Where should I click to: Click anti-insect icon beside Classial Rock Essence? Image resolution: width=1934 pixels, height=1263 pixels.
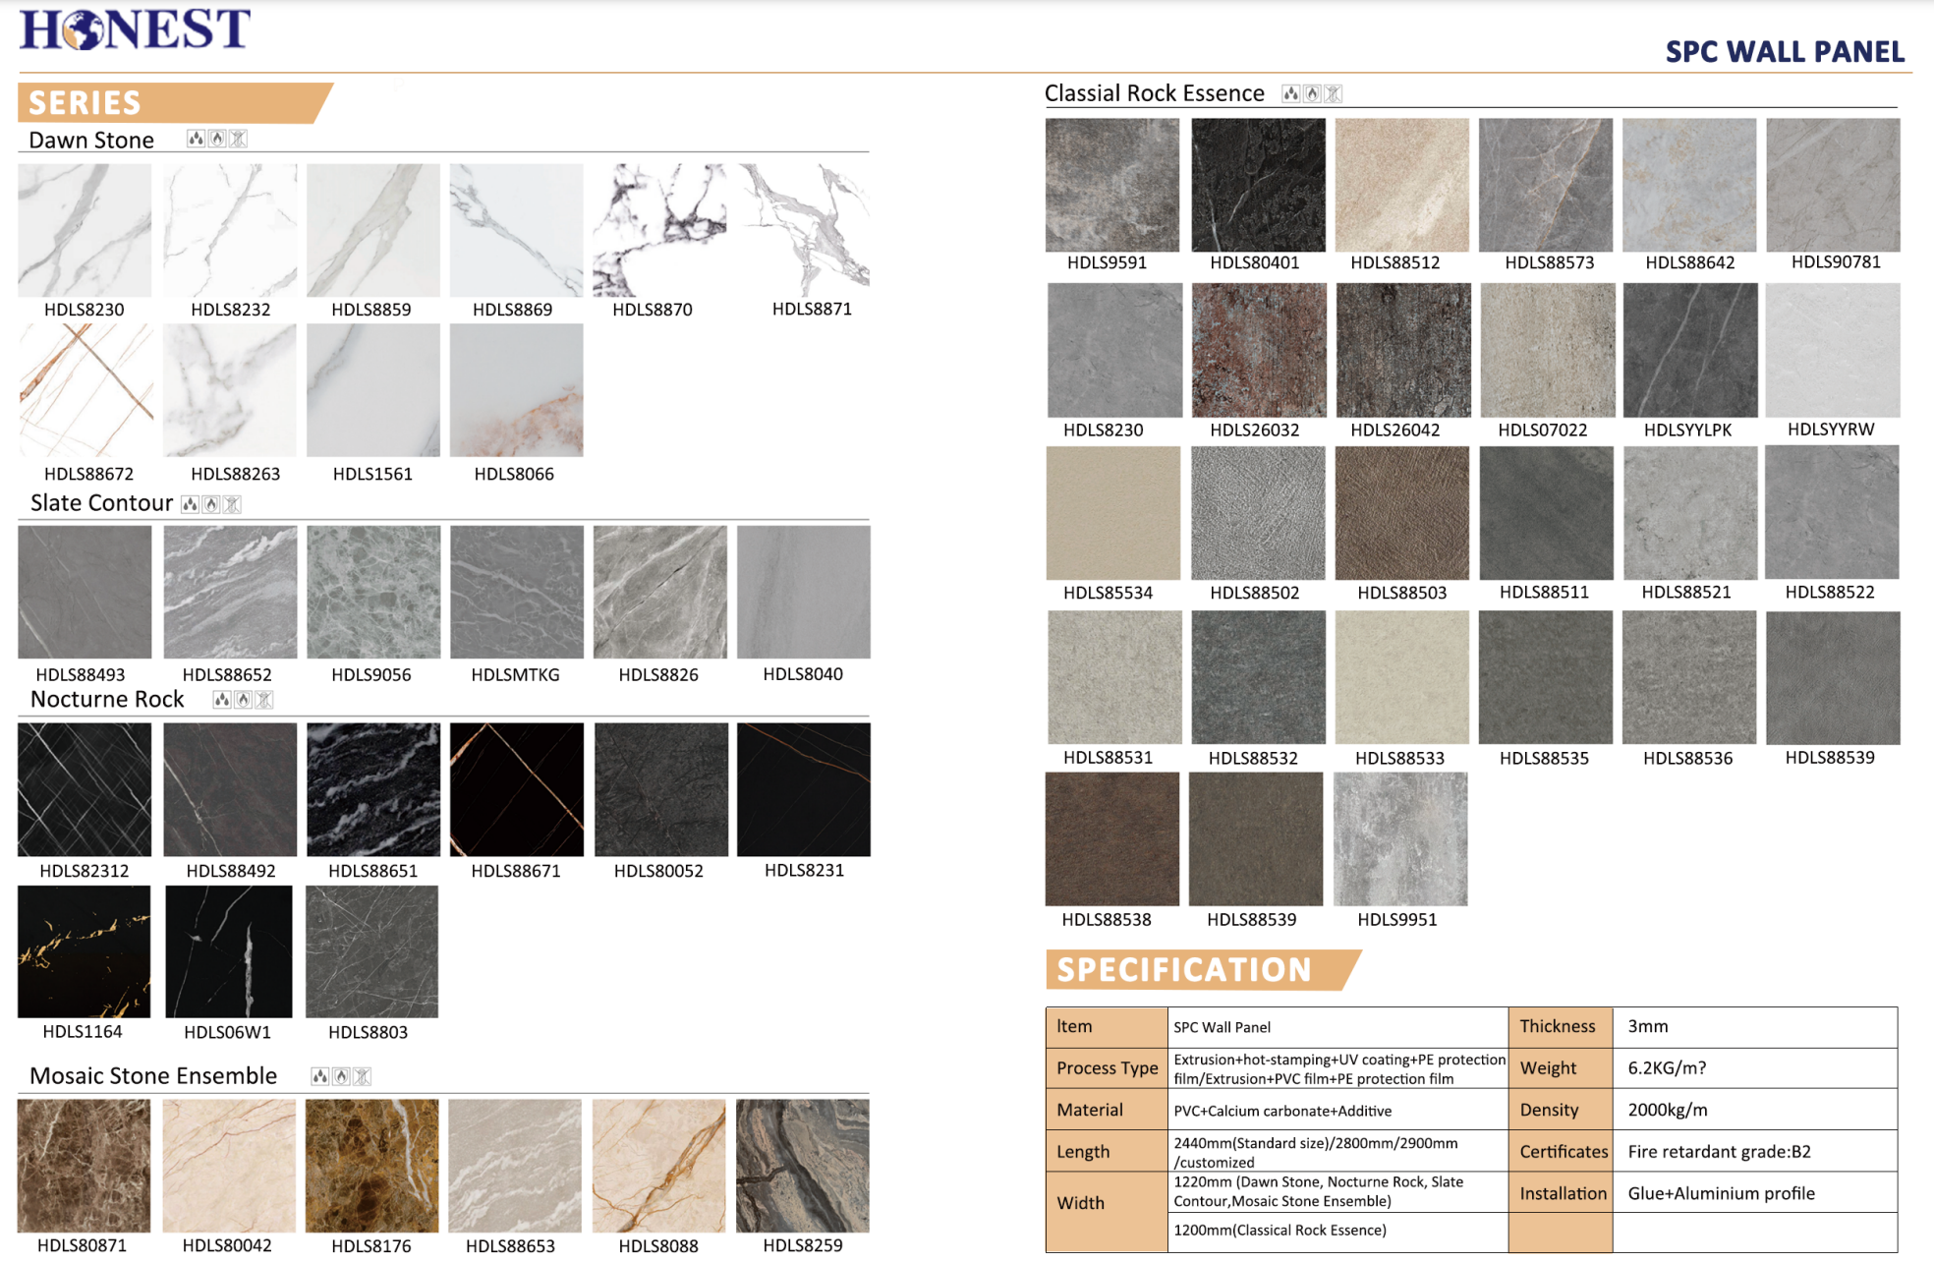pos(1333,93)
